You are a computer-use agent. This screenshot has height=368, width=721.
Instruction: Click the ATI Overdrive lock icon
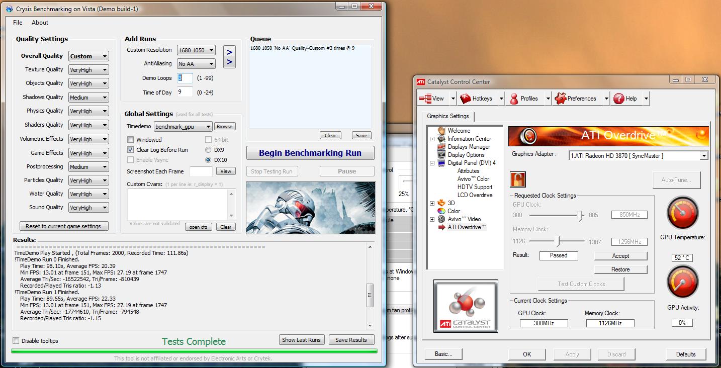[517, 179]
